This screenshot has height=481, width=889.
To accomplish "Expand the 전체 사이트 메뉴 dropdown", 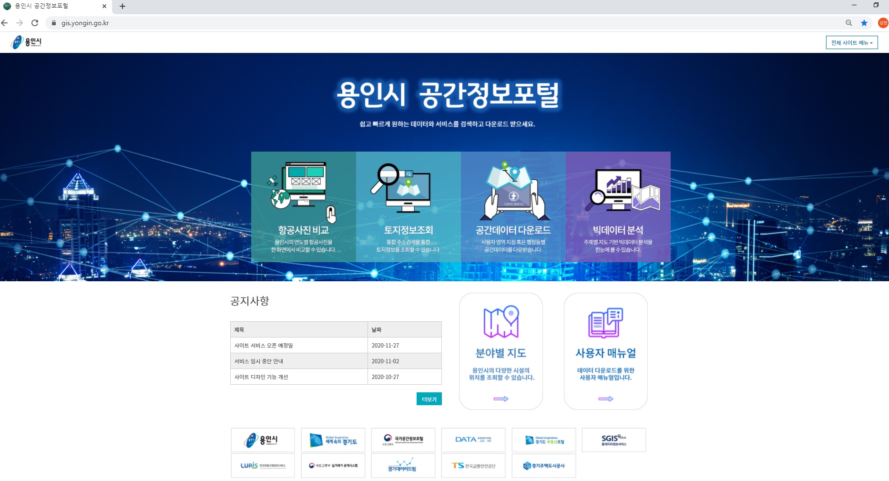I will tap(851, 42).
